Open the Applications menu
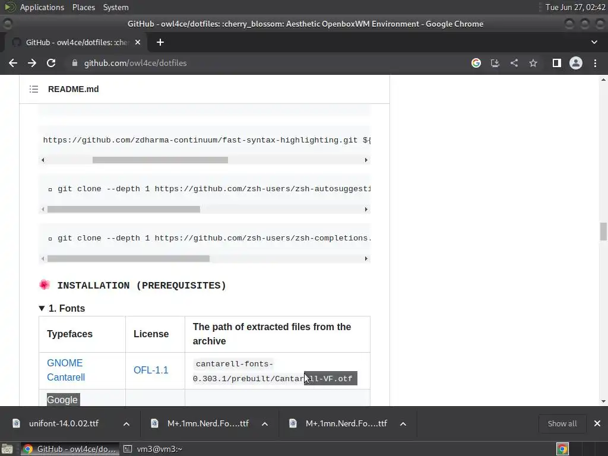 click(x=42, y=7)
